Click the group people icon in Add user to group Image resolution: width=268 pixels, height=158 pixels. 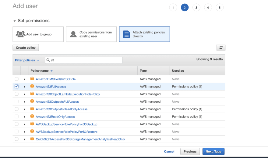tap(20, 34)
